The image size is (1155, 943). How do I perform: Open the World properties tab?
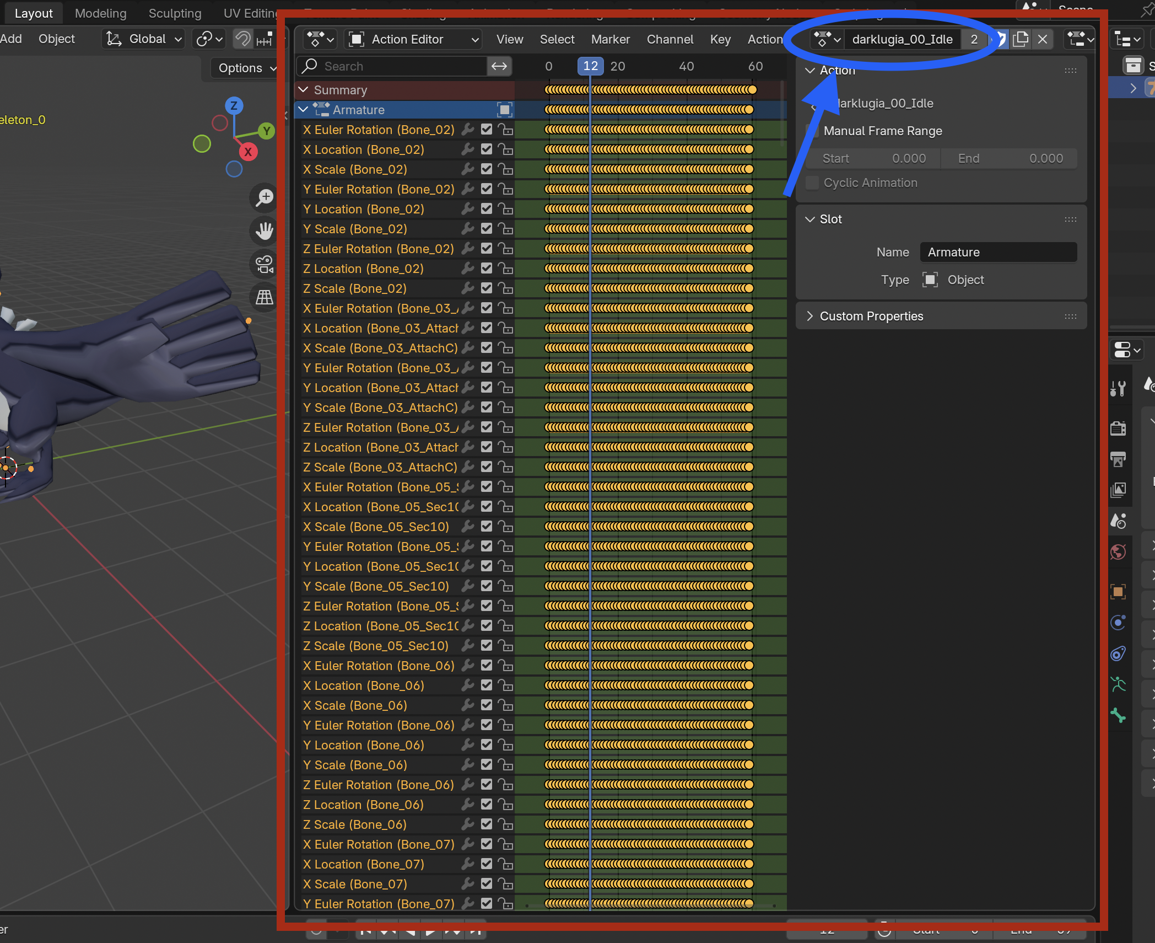(1119, 551)
